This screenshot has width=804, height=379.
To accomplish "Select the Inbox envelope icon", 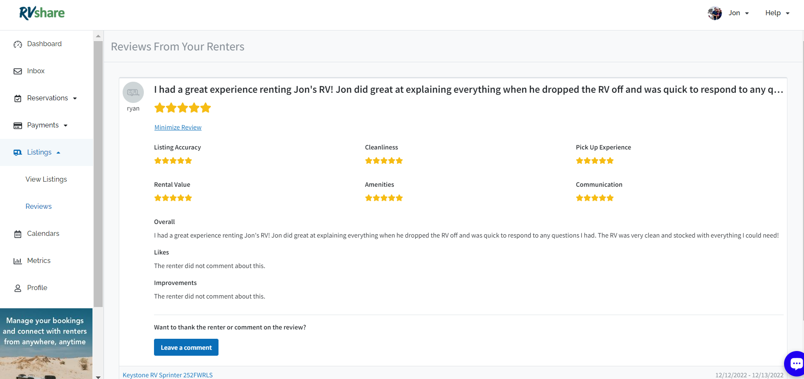I will point(17,71).
